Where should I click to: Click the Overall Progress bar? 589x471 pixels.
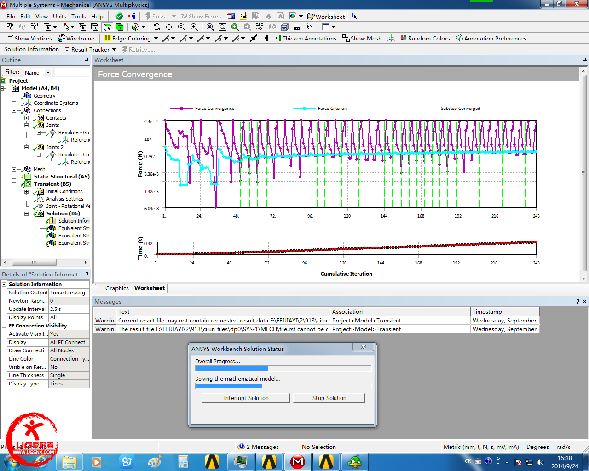point(283,368)
